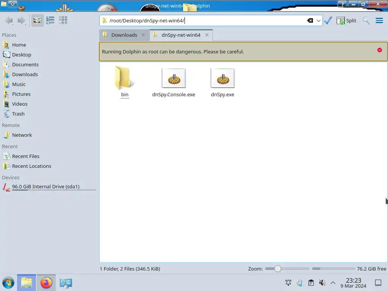This screenshot has width=388, height=291.
Task: Open the hamburger menu
Action: [x=379, y=20]
